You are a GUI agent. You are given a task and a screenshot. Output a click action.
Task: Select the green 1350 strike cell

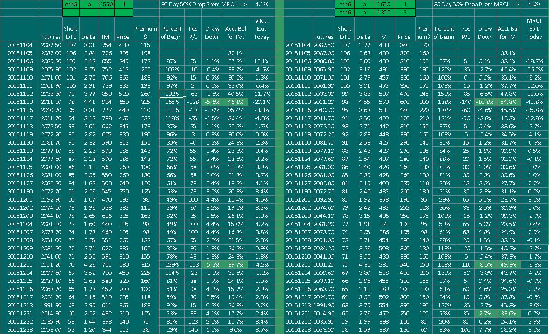[x=383, y=12]
